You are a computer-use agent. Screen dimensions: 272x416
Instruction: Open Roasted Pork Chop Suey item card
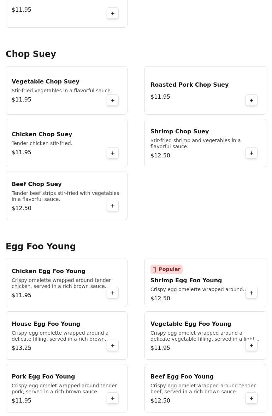click(205, 91)
